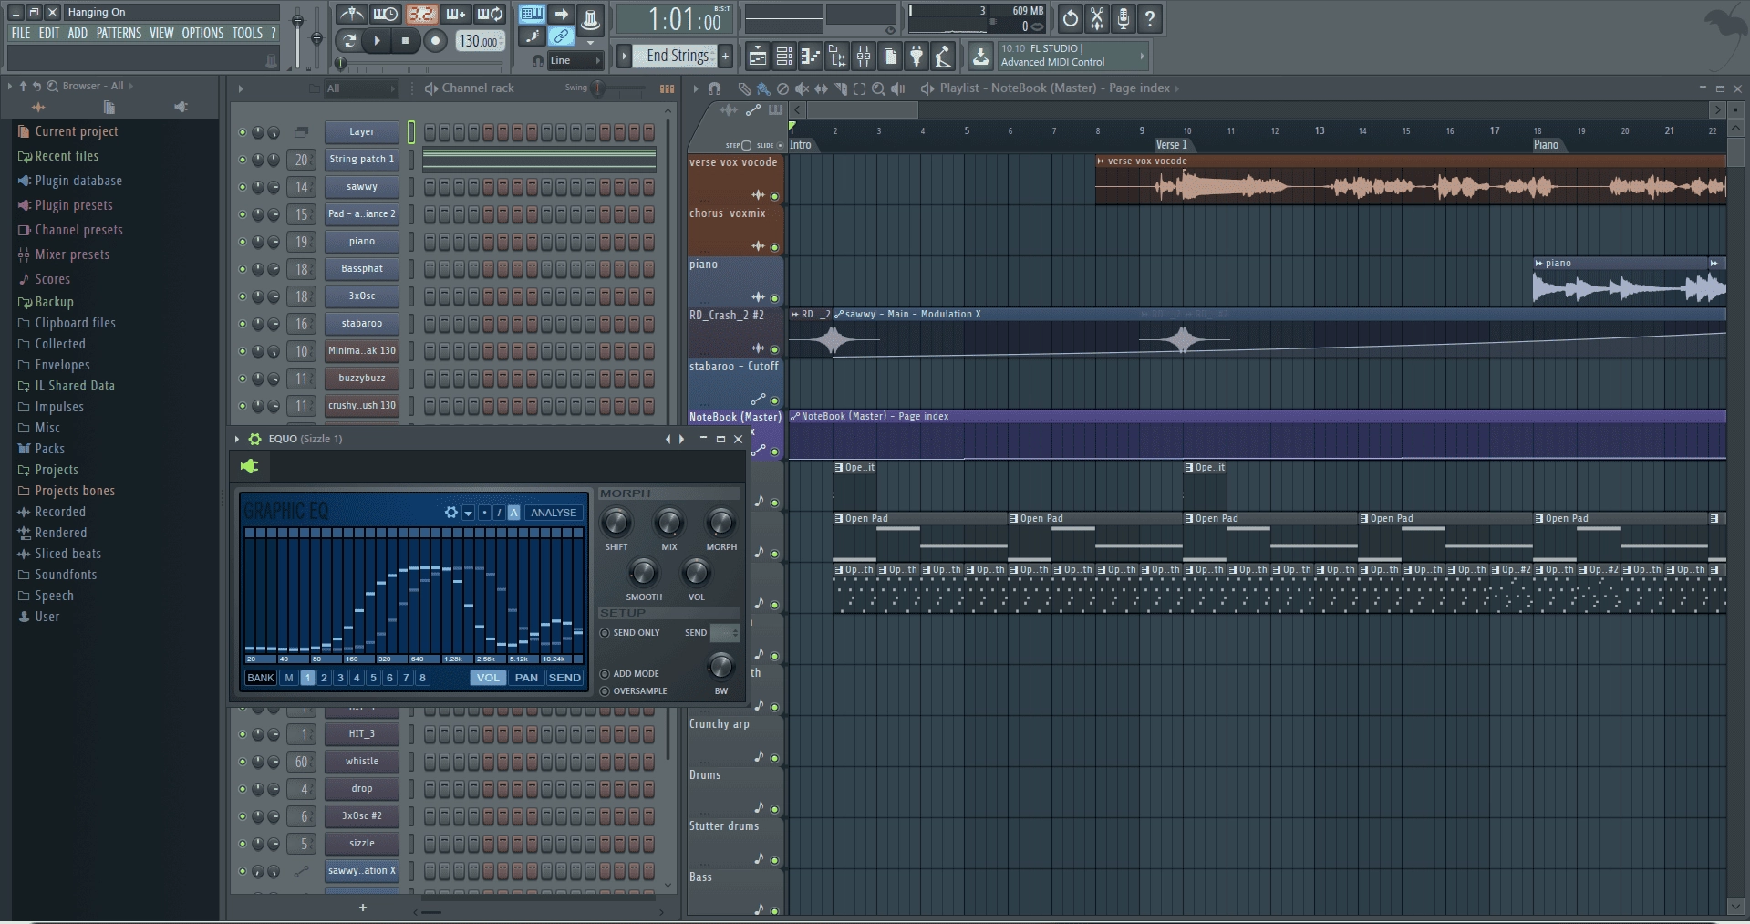This screenshot has height=924, width=1750.
Task: Click the ANALYSE button in Graphic EQ
Action: (554, 513)
